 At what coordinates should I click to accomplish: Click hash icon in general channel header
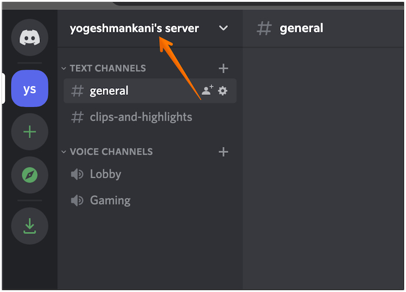tap(264, 28)
